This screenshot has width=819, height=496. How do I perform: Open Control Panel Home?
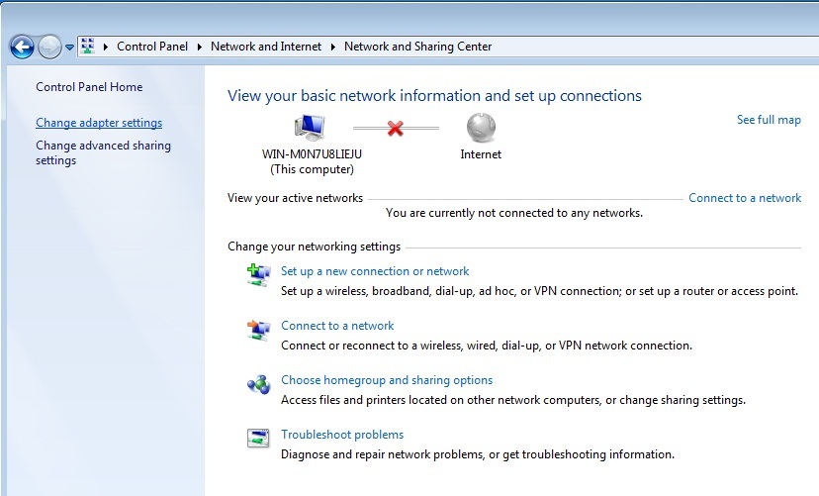(89, 87)
